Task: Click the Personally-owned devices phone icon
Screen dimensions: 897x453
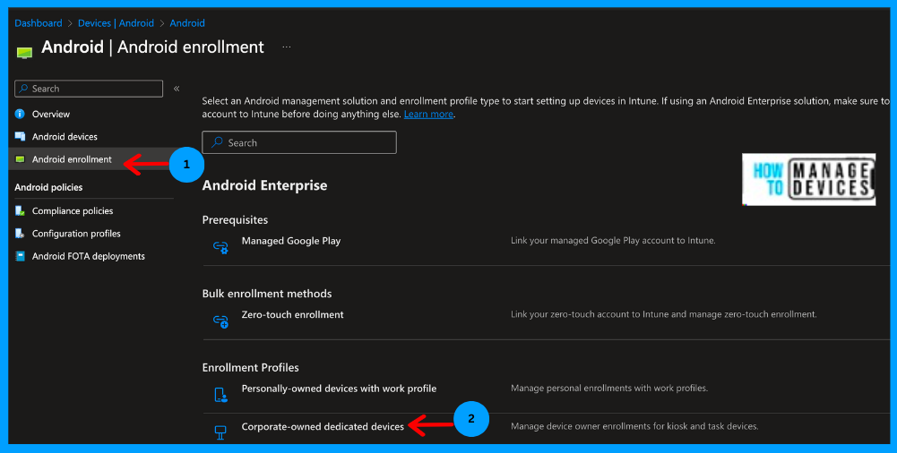Action: click(x=220, y=395)
